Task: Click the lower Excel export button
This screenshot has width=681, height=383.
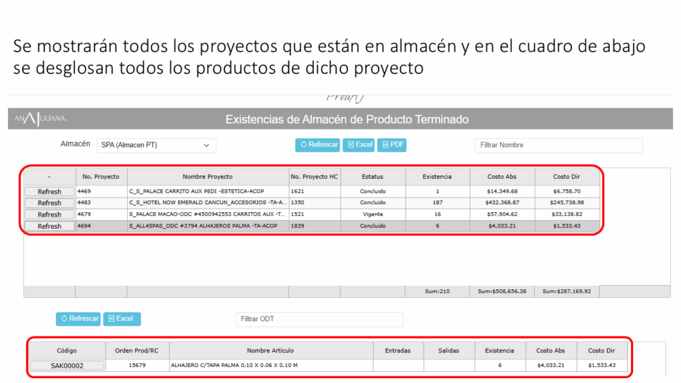Action: click(x=120, y=319)
